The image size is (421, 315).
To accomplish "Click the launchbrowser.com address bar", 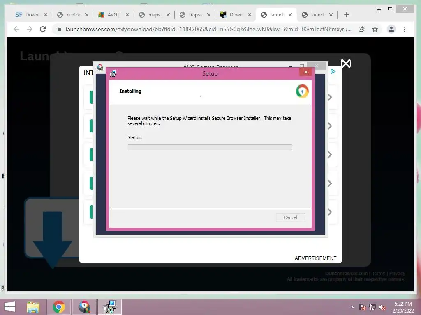I will pos(208,29).
